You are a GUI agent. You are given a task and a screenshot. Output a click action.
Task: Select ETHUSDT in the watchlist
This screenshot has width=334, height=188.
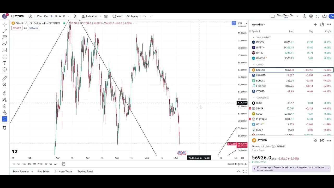click(x=291, y=86)
